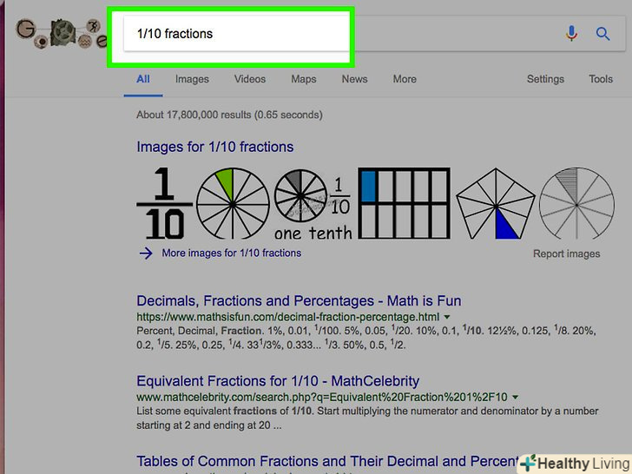632x474 pixels.
Task: Open the Google doodle logo
Action: point(56,35)
